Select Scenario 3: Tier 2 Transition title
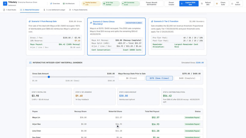 click(x=166, y=21)
